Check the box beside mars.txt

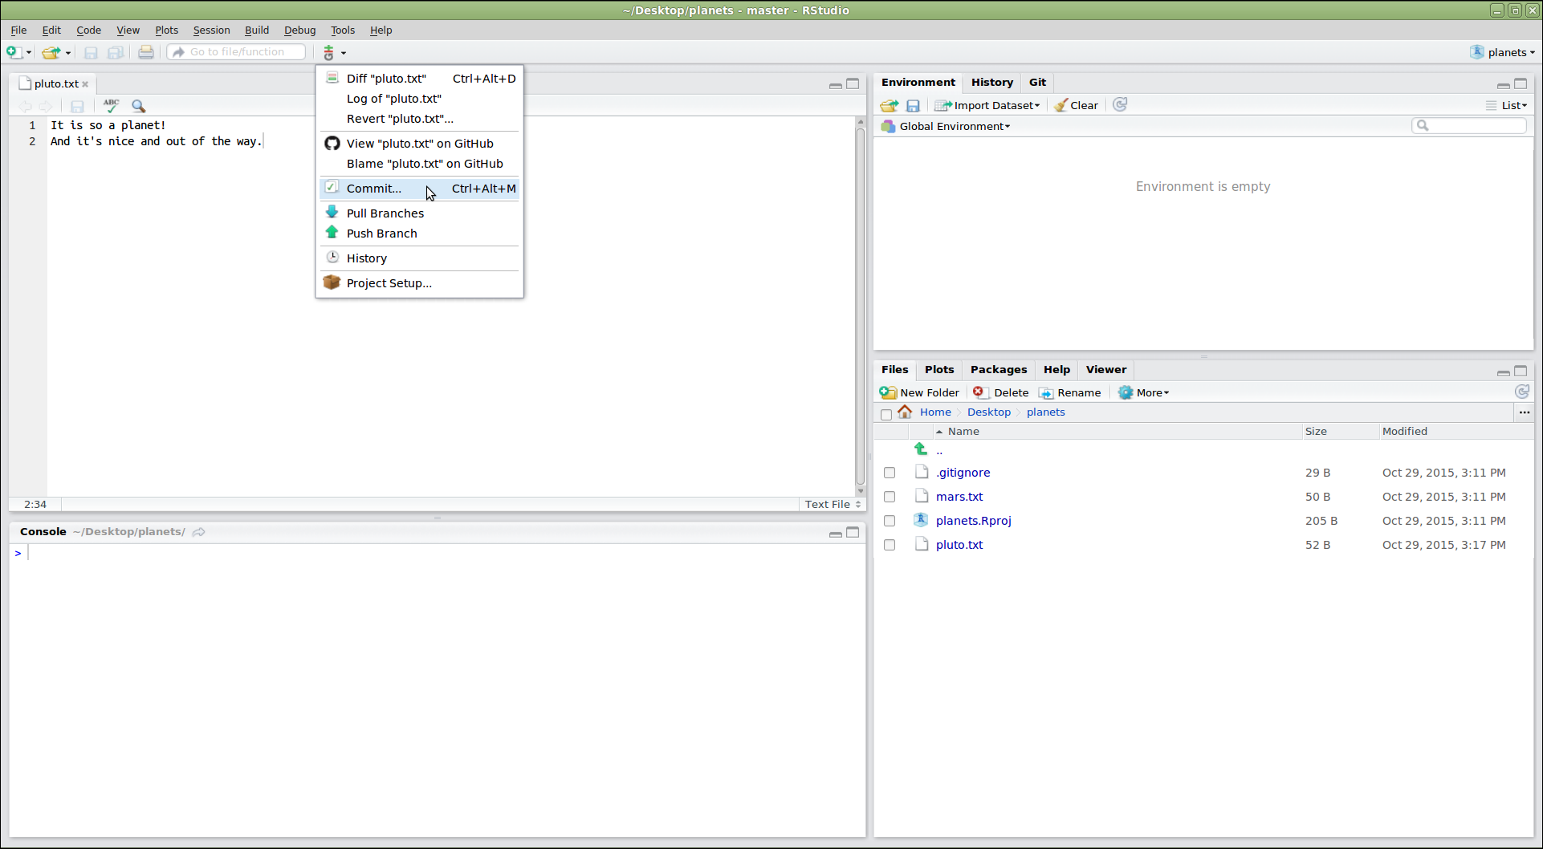(889, 496)
